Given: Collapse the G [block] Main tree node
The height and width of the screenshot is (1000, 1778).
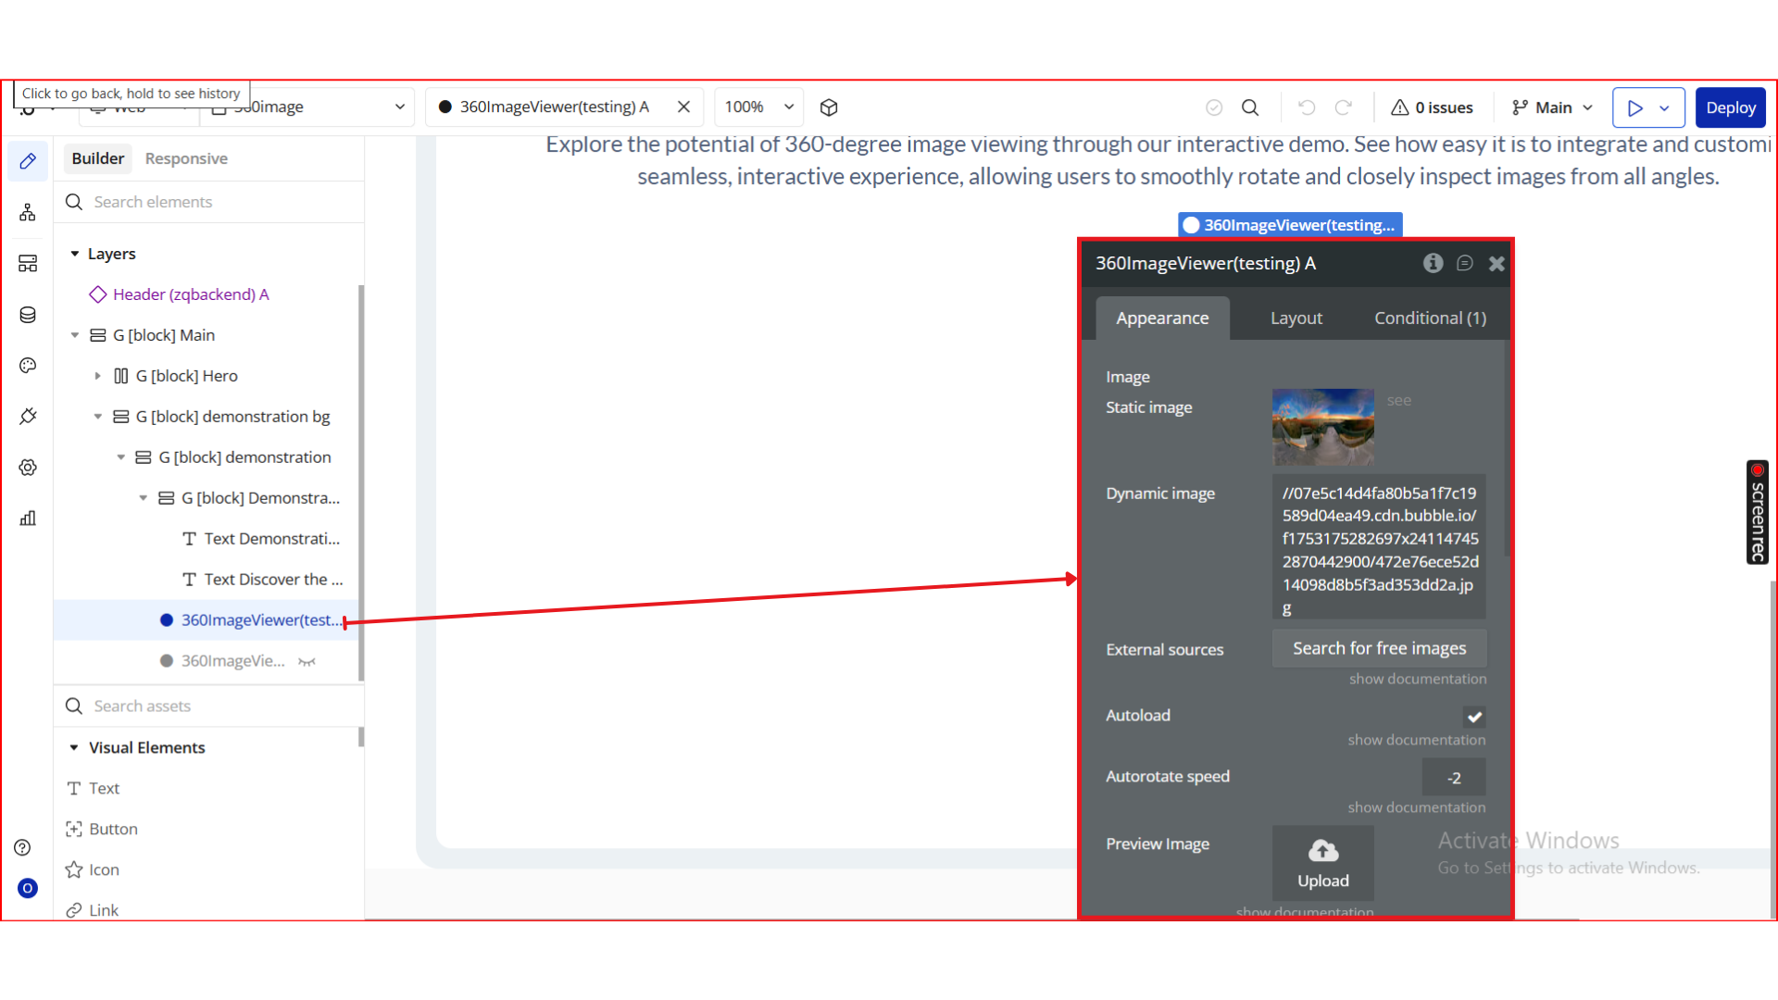Looking at the screenshot, I should (x=75, y=335).
